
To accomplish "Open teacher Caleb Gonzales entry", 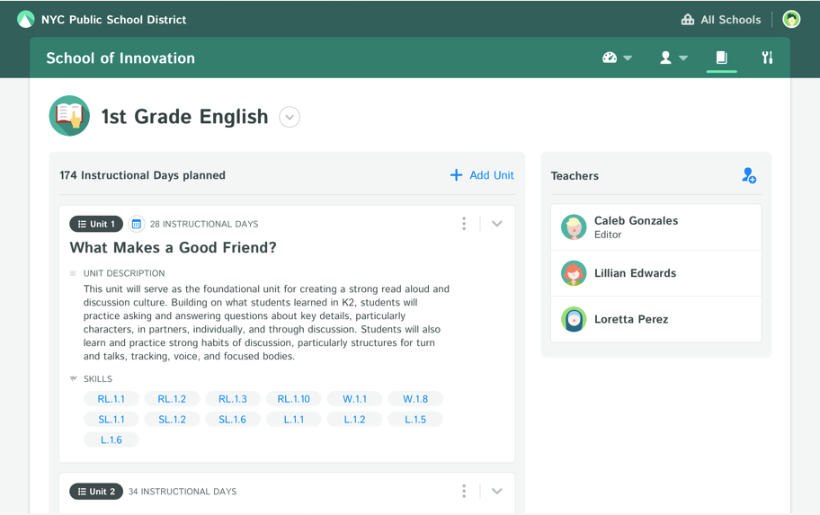I will click(655, 227).
